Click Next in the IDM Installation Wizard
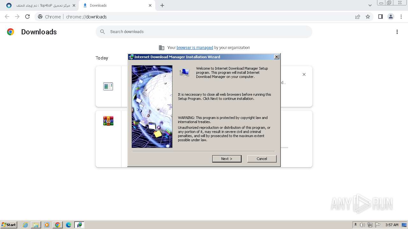408x229 pixels. 227,159
